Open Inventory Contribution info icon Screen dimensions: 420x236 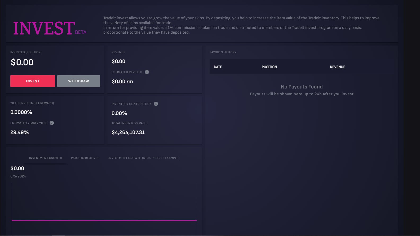156,104
